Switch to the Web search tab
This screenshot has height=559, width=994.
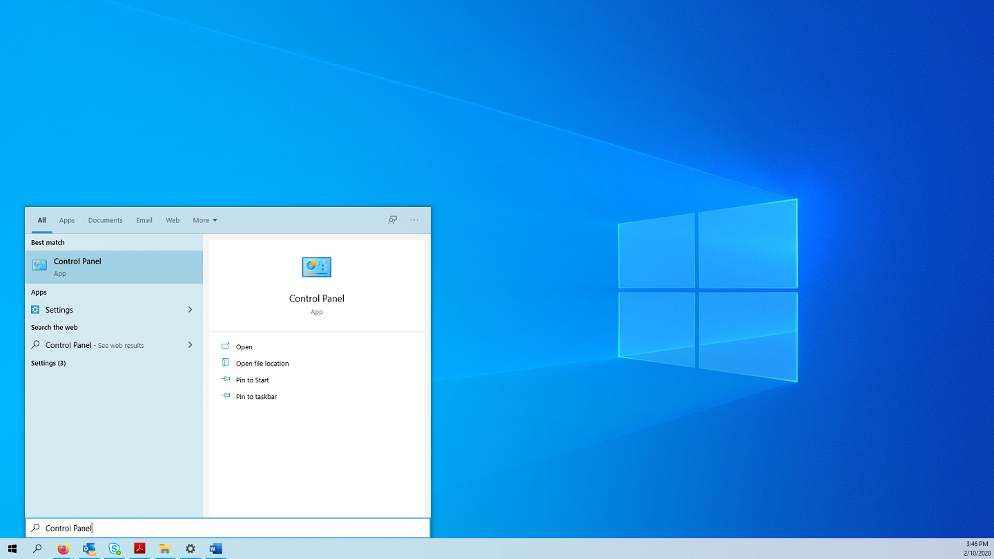point(173,219)
